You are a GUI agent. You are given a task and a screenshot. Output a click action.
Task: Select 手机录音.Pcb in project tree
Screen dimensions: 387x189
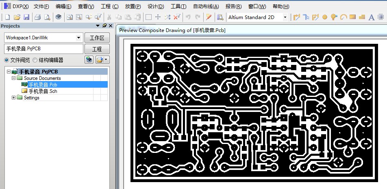43,85
